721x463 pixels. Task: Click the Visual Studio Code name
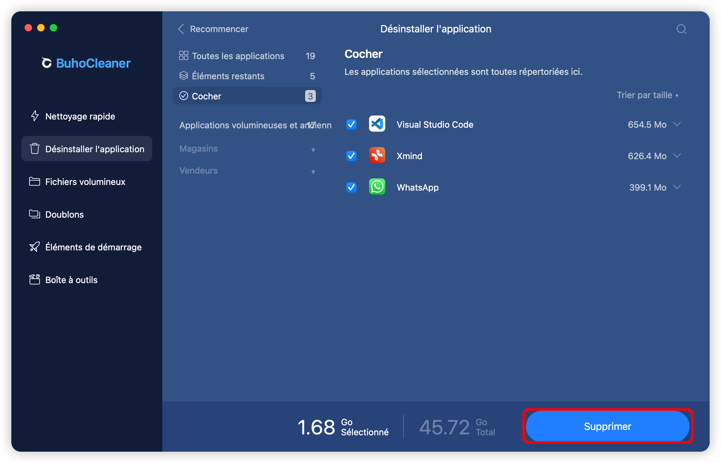point(435,125)
